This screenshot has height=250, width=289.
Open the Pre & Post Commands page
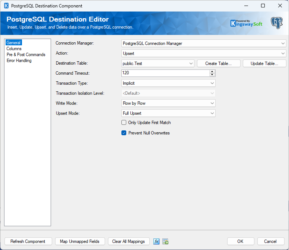point(26,55)
